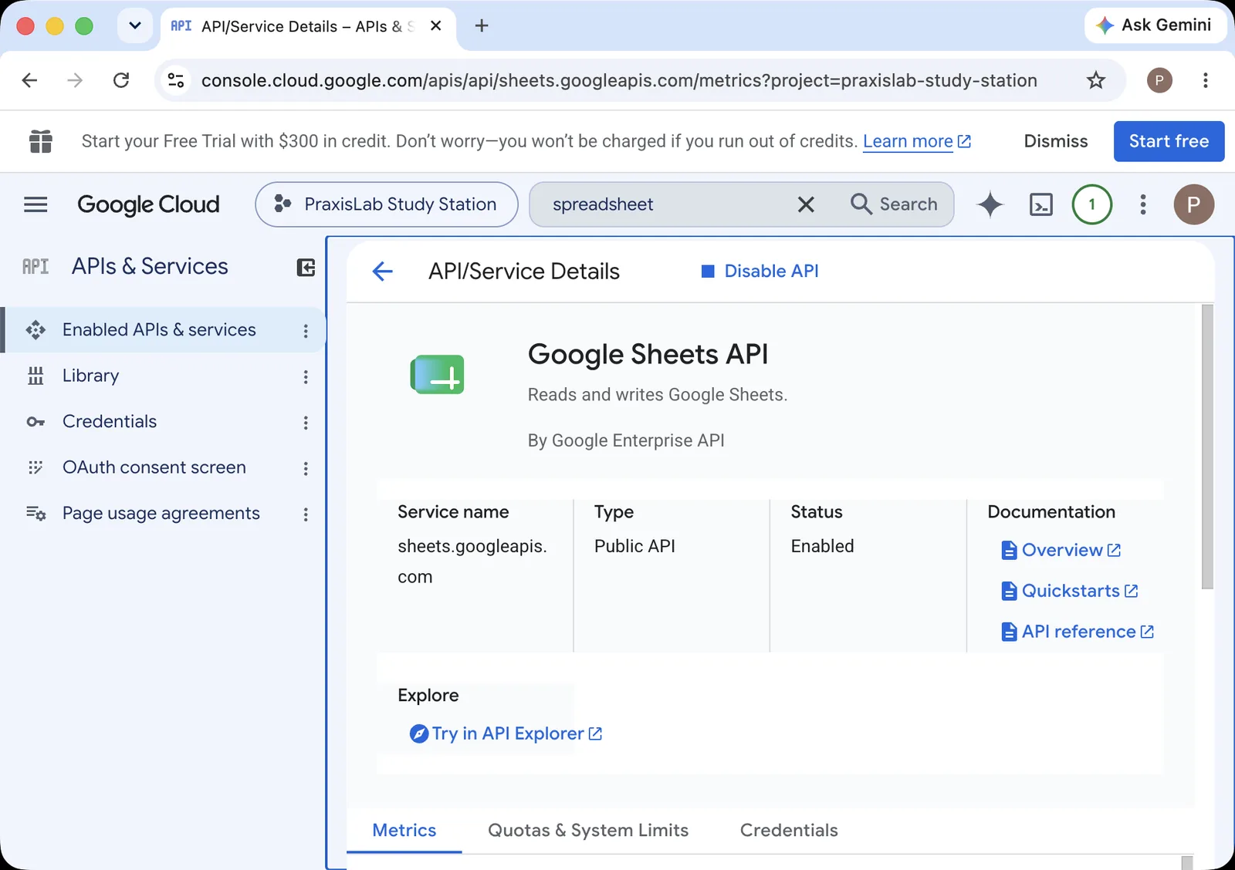View site information icon in address bar

pos(176,80)
